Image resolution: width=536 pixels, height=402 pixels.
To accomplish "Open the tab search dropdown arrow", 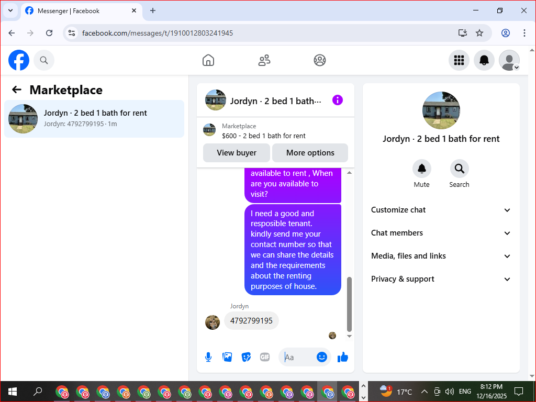I will [10, 10].
